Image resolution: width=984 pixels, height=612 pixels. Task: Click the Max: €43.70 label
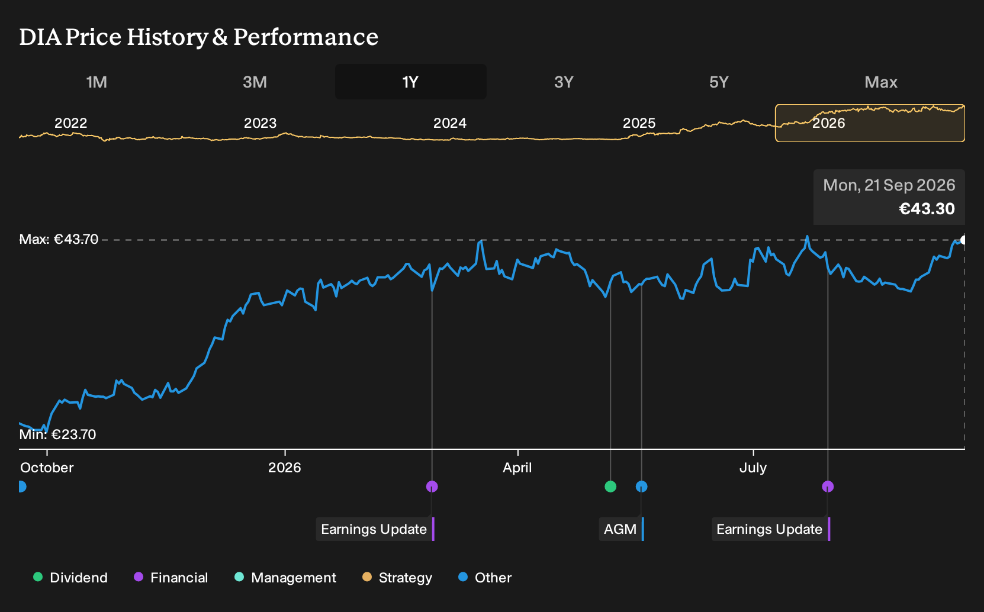[x=59, y=239]
